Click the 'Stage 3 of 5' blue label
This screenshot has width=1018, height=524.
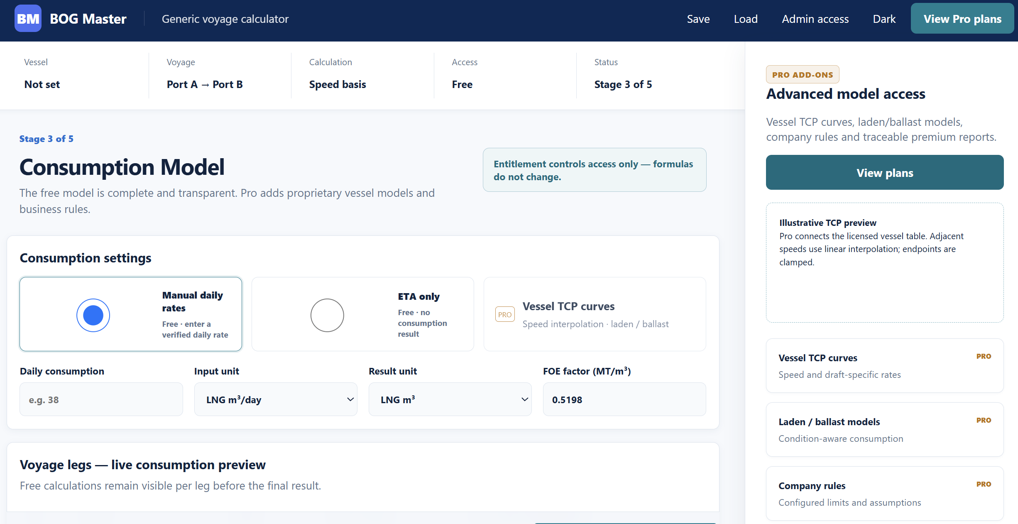click(x=46, y=139)
